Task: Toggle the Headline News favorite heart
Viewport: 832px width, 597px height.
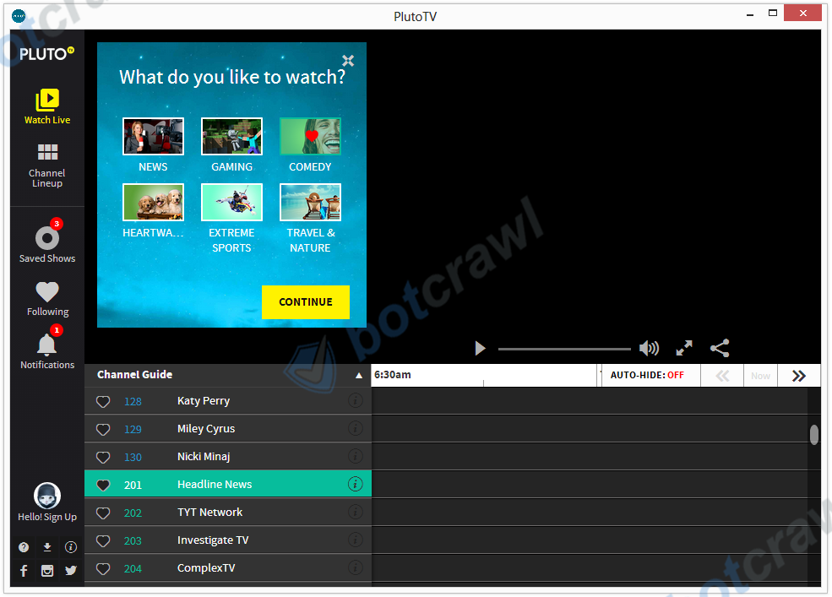Action: pos(103,485)
